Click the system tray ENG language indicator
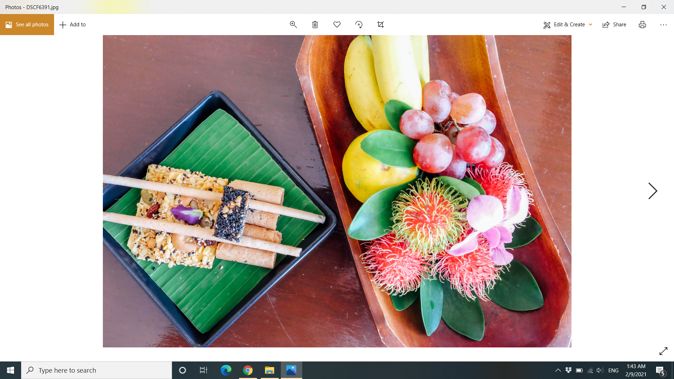The height and width of the screenshot is (379, 674). (x=613, y=370)
